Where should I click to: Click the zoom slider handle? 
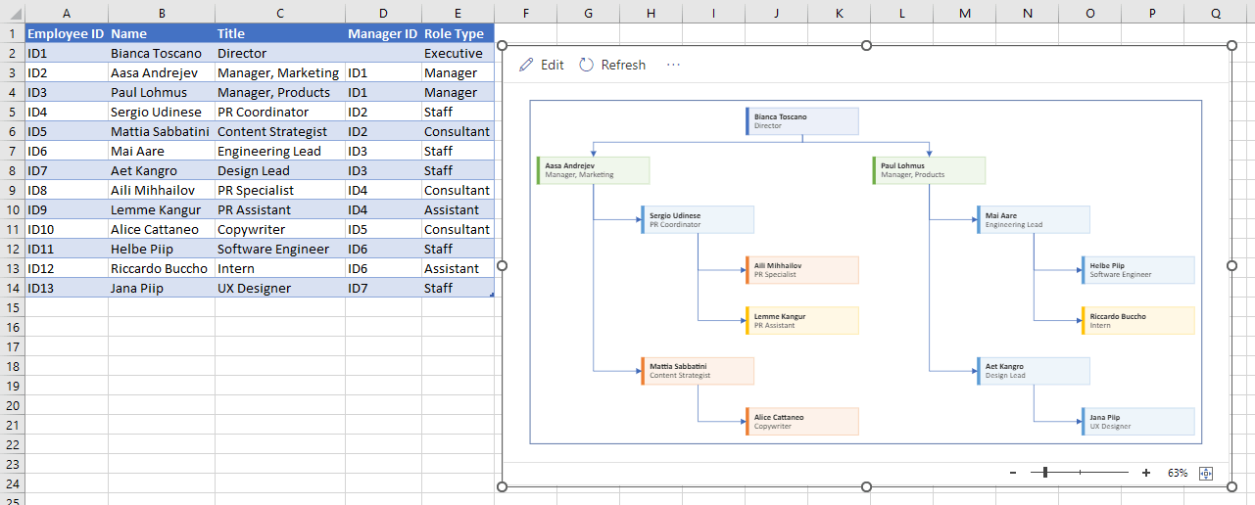pos(1045,473)
